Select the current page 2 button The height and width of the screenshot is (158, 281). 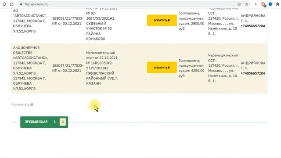pyautogui.click(x=63, y=122)
